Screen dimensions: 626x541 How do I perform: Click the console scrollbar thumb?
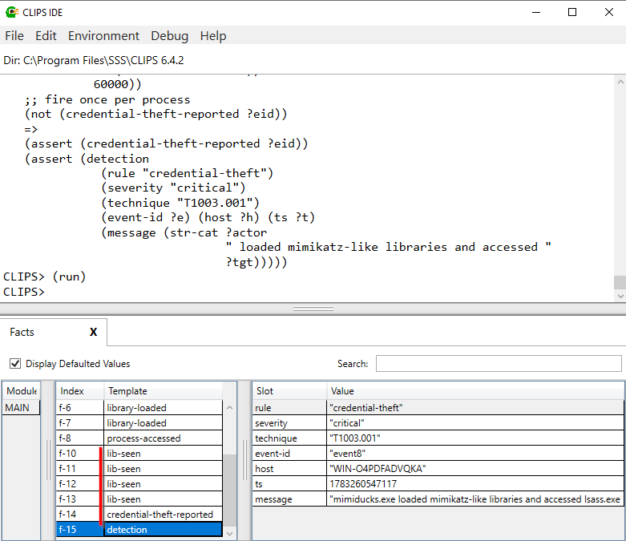[620, 282]
